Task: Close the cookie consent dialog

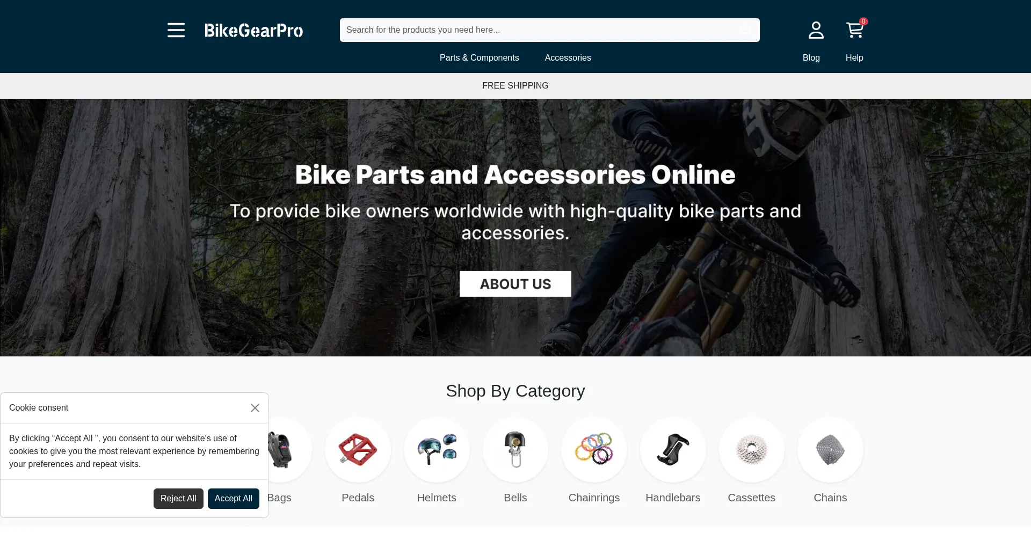Action: pos(255,408)
